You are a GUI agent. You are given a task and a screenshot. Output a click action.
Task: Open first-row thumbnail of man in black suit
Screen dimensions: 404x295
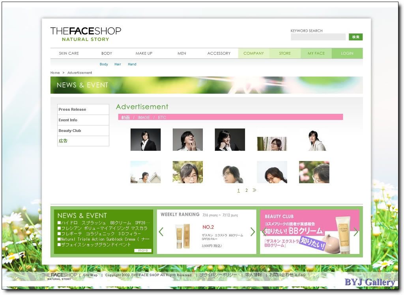pos(146,140)
